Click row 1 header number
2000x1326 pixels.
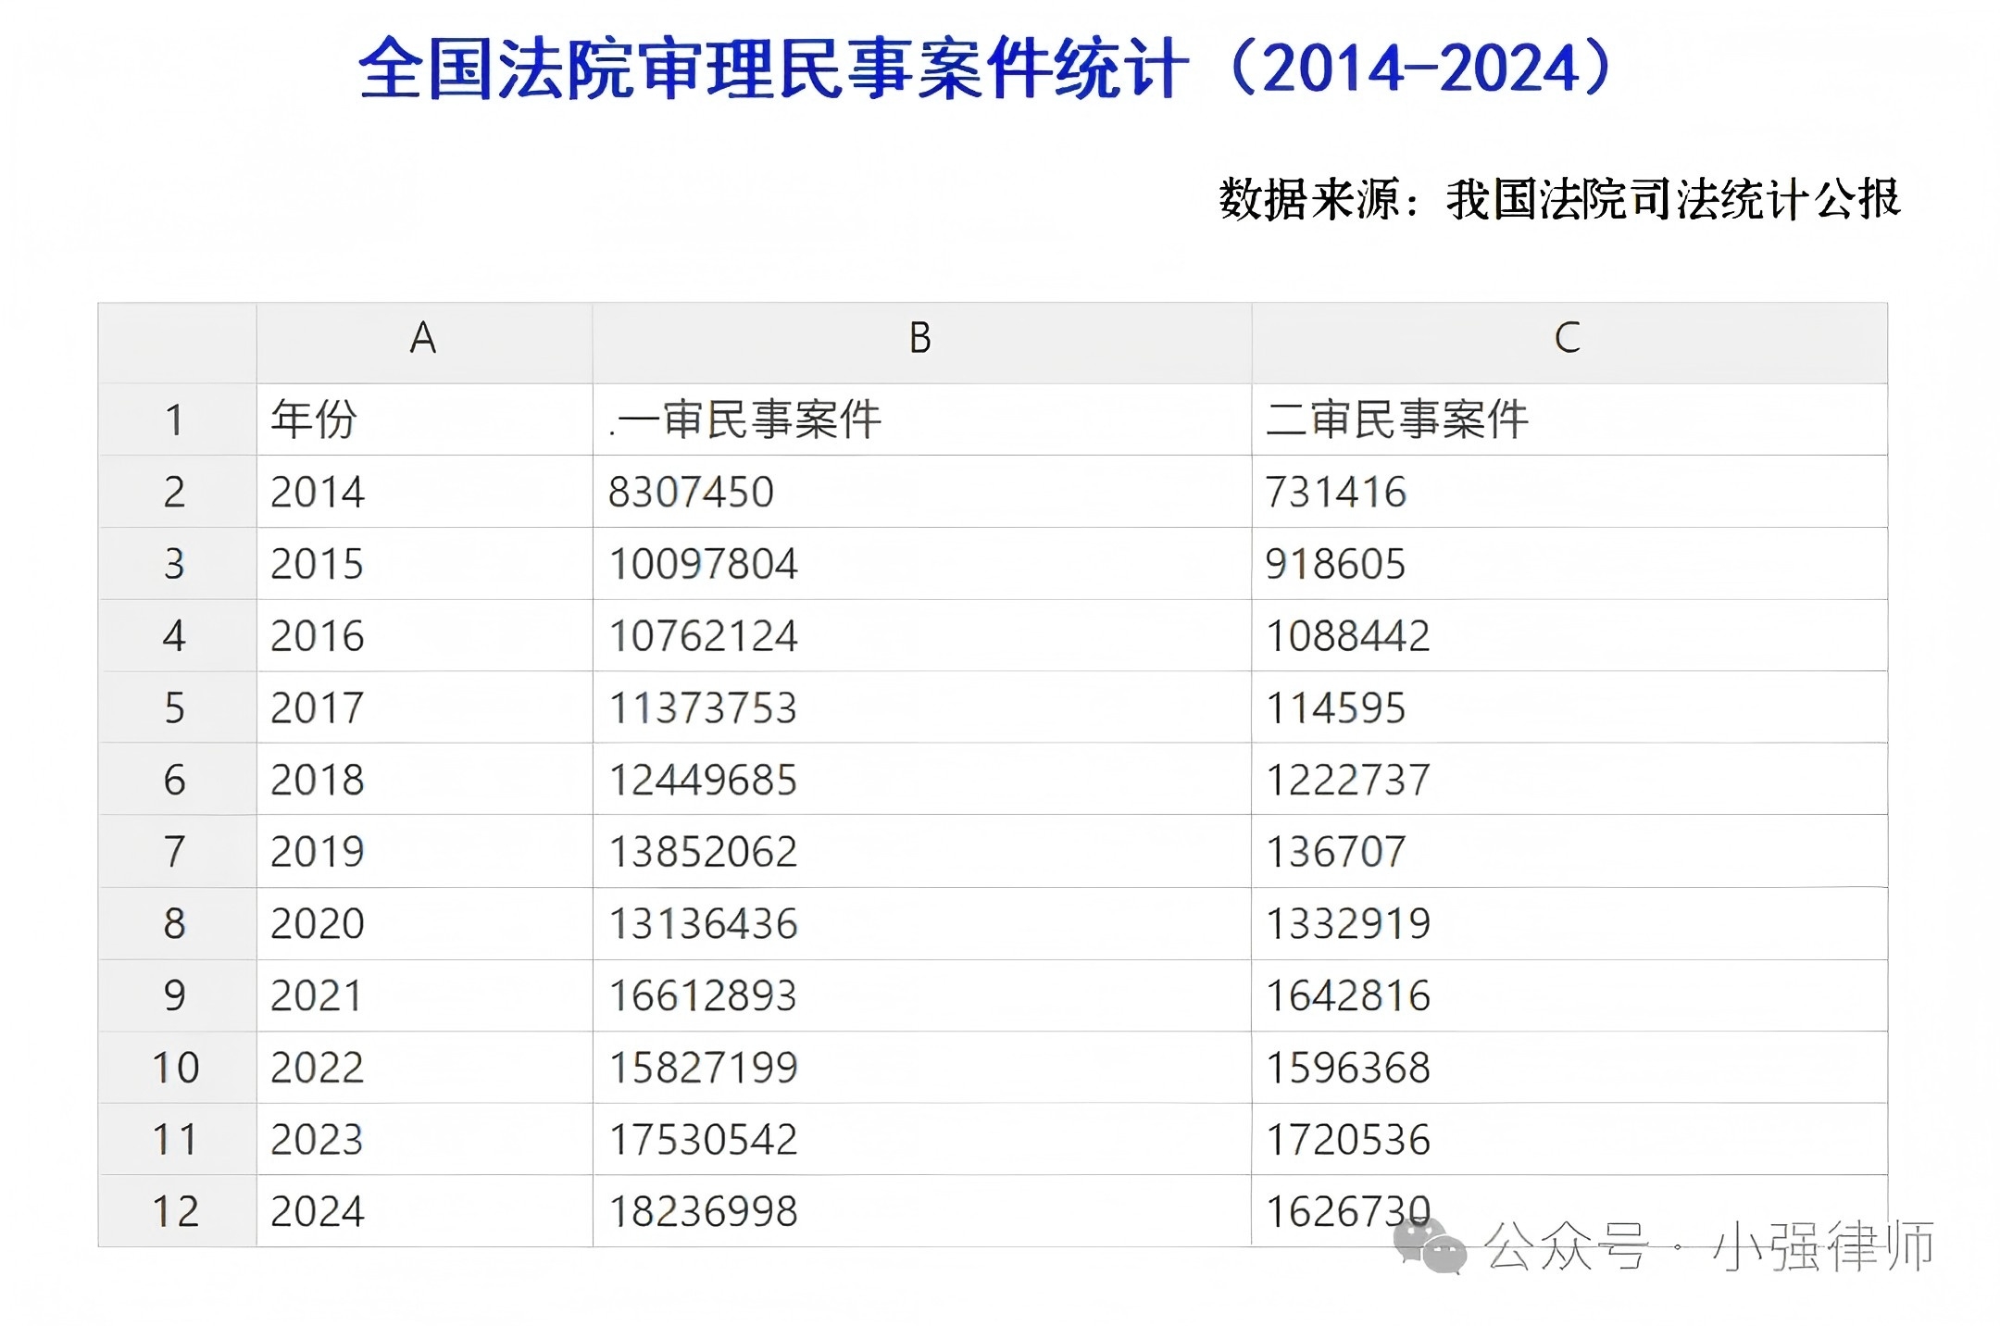click(x=175, y=420)
